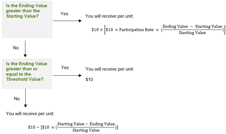Click the down arrow beside the first No
Viewport: 226px width, 134px height.
[25, 49]
